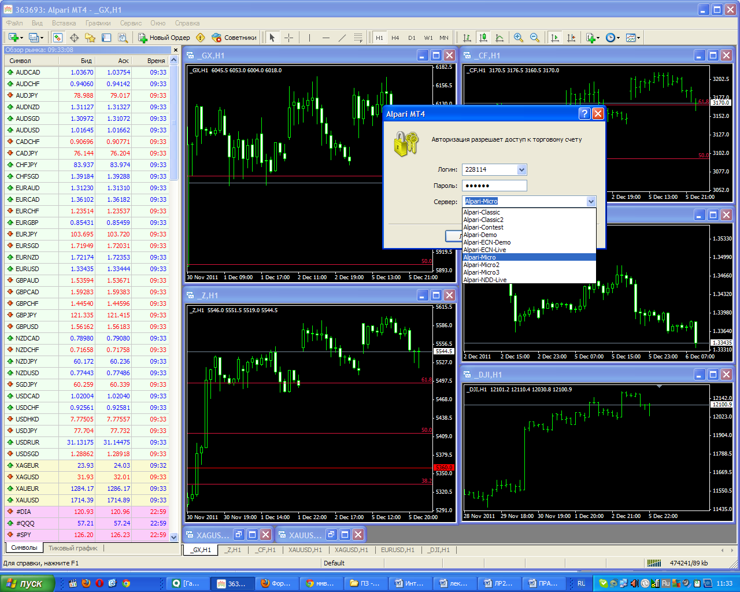Set chart type to Line Chart

click(499, 38)
